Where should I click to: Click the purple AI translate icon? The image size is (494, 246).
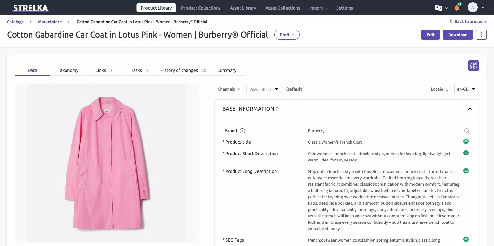[x=474, y=65]
